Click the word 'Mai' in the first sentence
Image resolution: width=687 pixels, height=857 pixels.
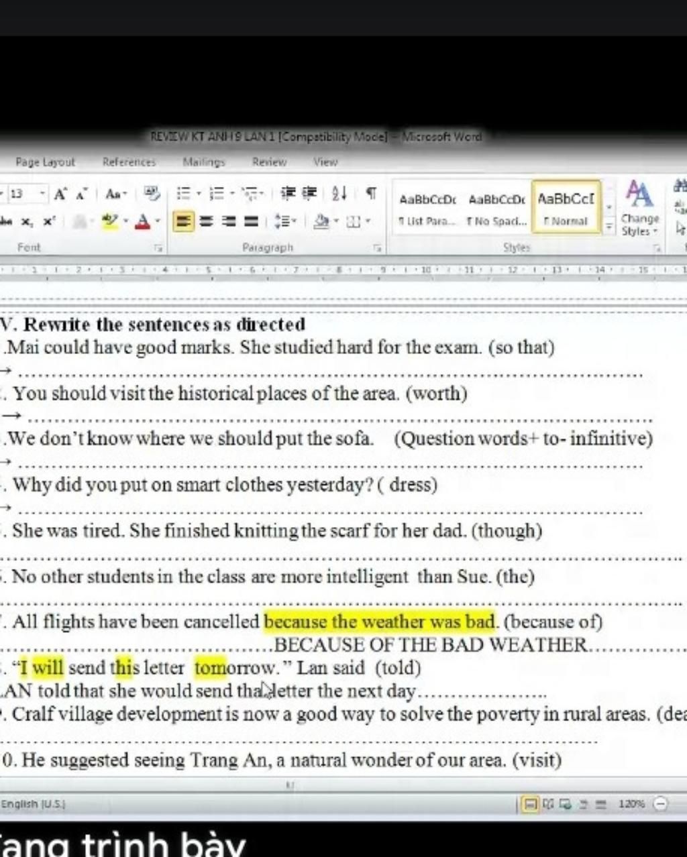pyautogui.click(x=23, y=347)
